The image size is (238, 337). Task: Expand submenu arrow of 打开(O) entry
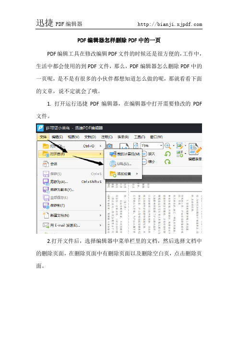101,146
